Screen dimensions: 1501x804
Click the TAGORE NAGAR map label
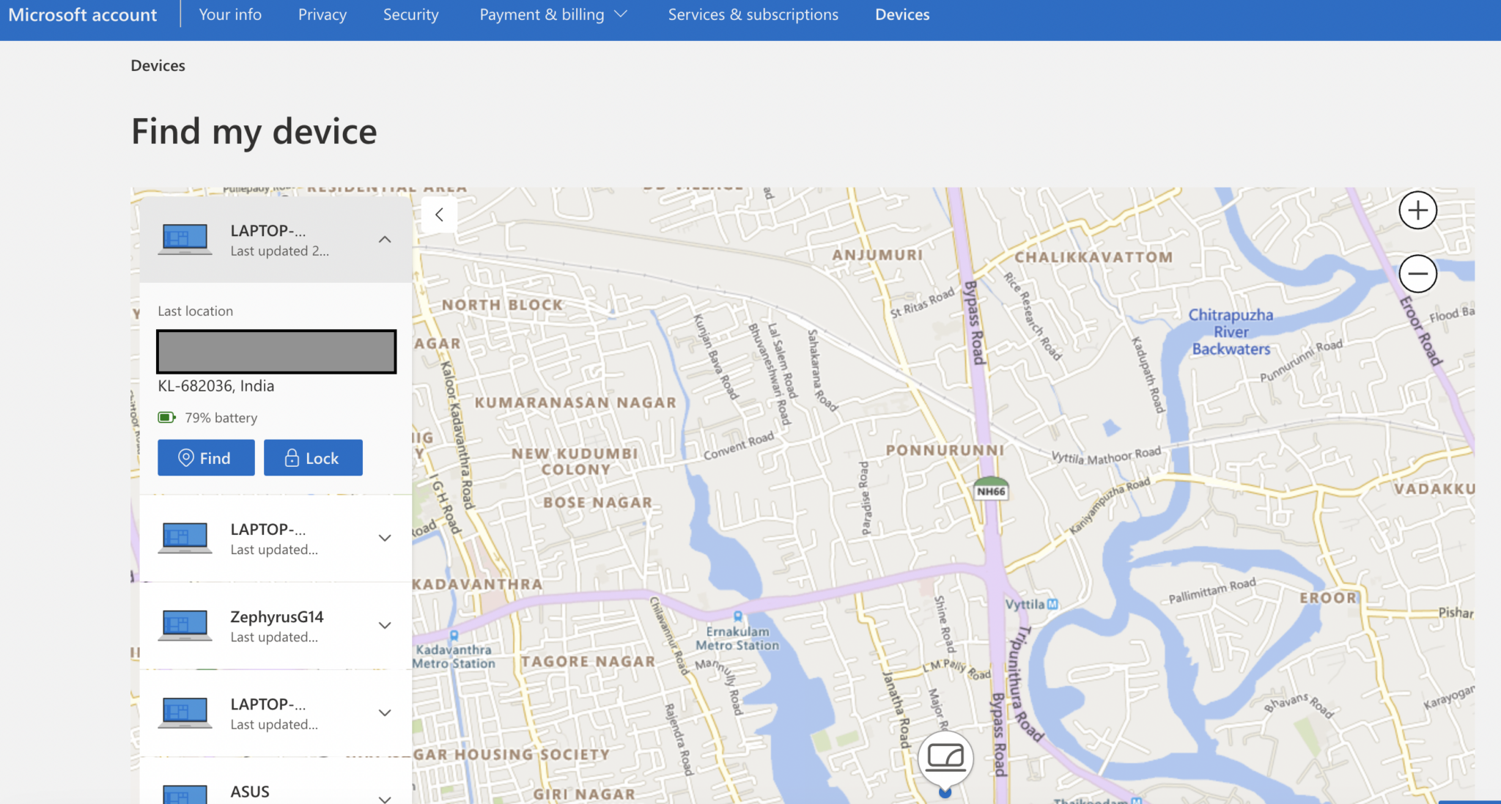click(588, 661)
